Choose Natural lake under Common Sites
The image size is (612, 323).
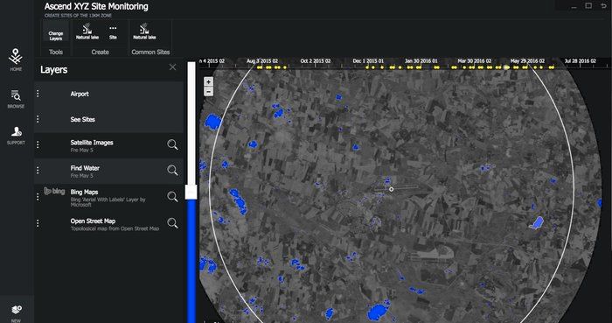click(144, 32)
